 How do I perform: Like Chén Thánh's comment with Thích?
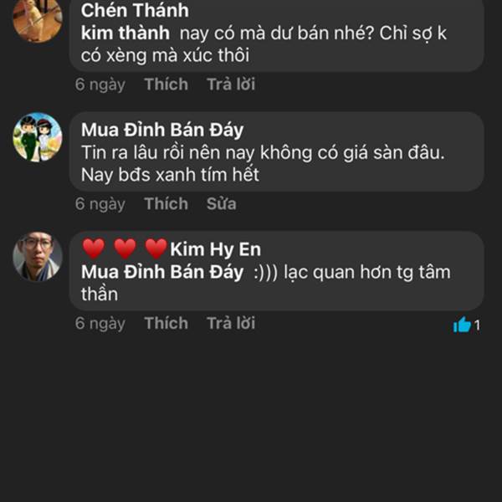(166, 85)
